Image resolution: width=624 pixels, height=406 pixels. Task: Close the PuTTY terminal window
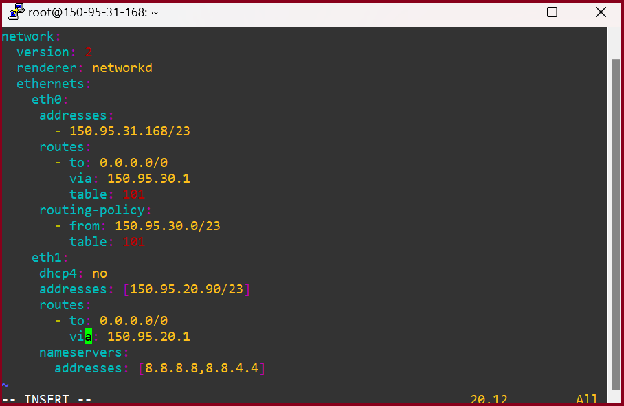[x=601, y=12]
